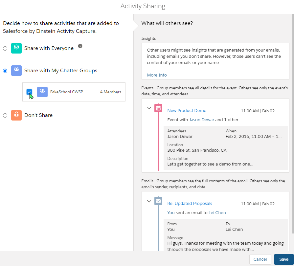Click the email's 11:00 AM | Feb 02 timestamp

[258, 204]
